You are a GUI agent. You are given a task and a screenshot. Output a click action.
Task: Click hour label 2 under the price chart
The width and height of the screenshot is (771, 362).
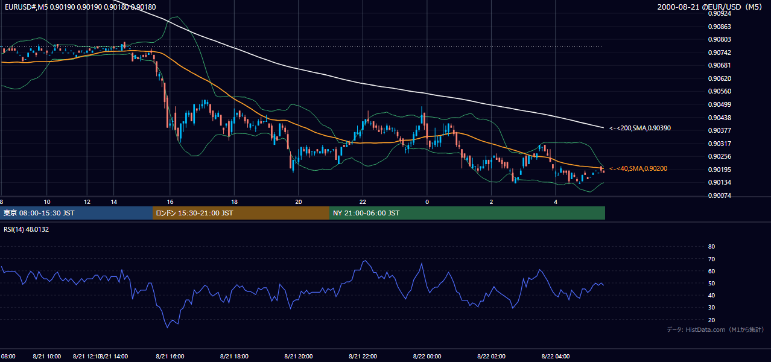[x=491, y=202]
